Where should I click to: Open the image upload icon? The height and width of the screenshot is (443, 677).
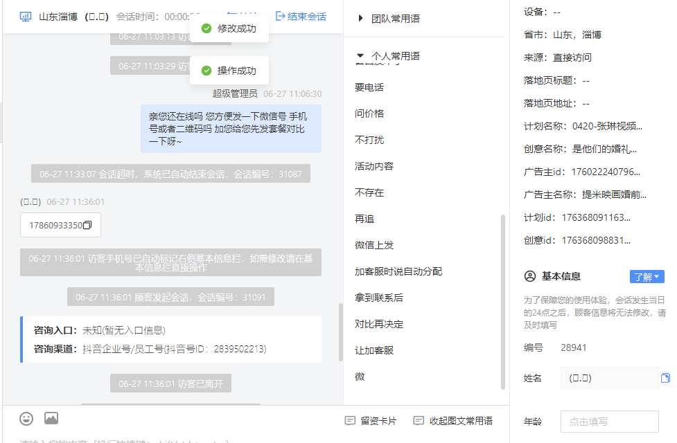51,418
